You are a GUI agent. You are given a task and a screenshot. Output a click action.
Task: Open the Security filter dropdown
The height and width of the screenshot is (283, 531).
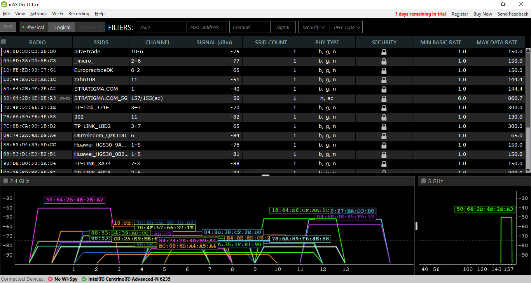click(313, 27)
